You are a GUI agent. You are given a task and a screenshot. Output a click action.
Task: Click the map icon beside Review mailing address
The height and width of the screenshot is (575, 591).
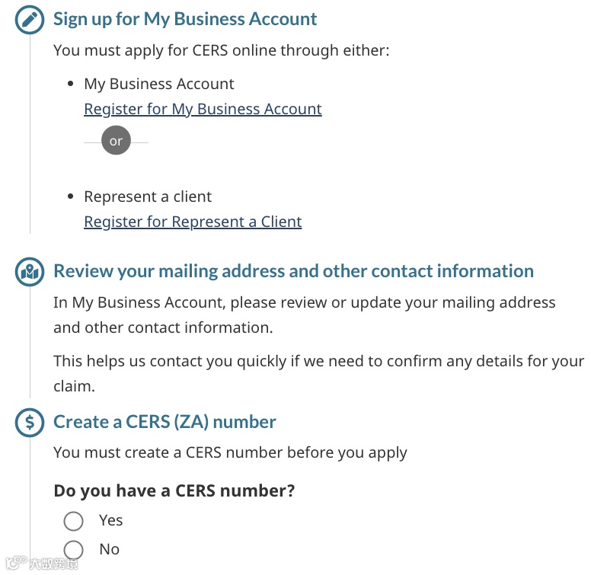point(30,272)
